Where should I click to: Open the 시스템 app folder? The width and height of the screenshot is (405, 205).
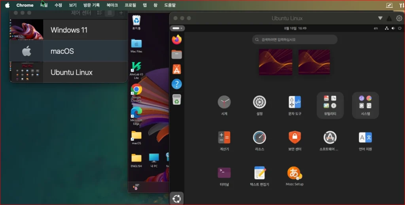tap(365, 105)
